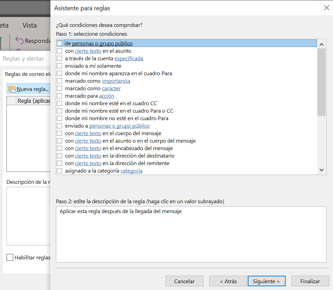Click 'cierto texto' link in dirección del destinatario row
333x290 pixels.
click(88, 156)
